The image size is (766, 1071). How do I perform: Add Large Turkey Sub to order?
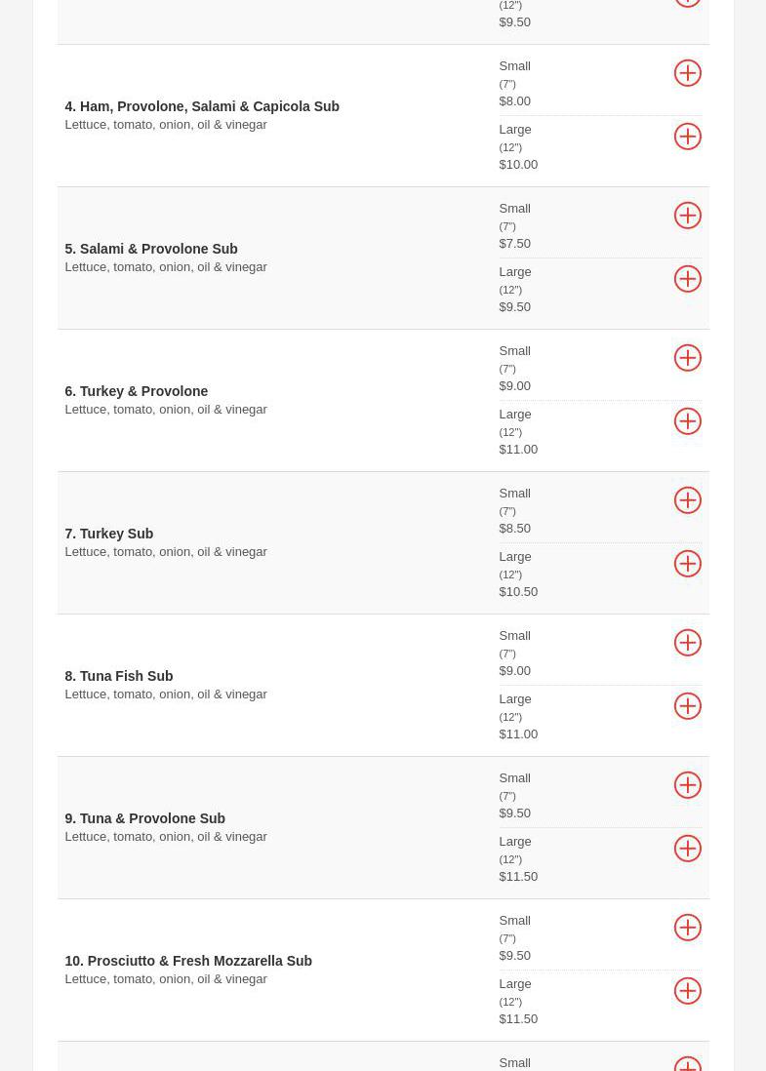coord(687,564)
